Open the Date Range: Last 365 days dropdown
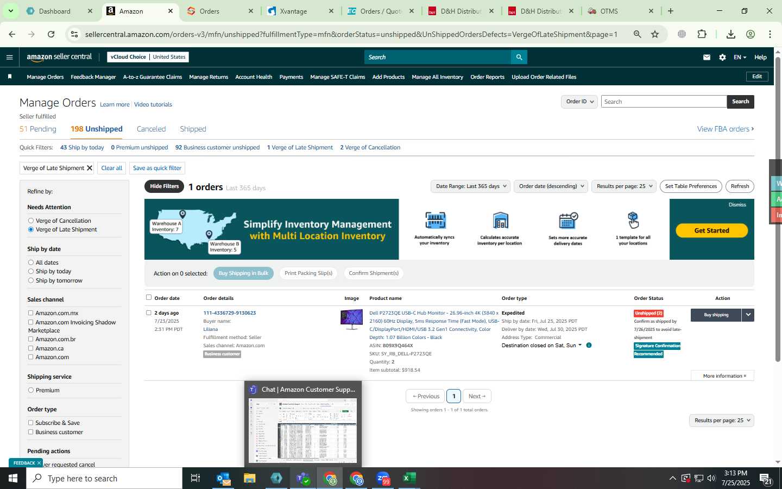The height and width of the screenshot is (489, 782). click(470, 186)
